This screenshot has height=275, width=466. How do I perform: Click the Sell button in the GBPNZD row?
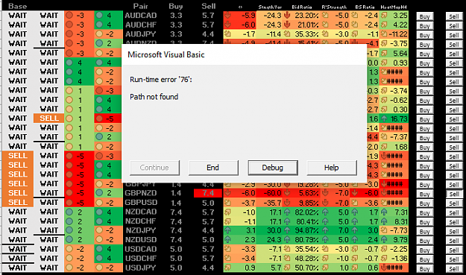tap(454, 194)
